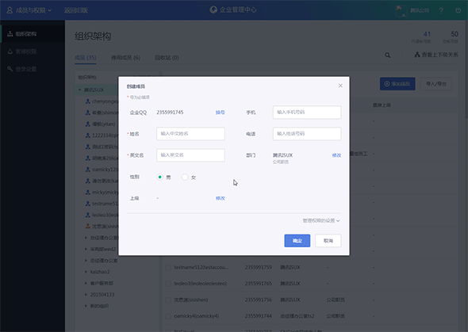Expand the 管理权限的设置 section
468x332 pixels.
click(321, 221)
